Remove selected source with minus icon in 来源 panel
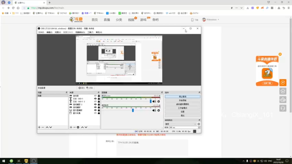The height and width of the screenshot is (164, 292). tap(74, 127)
